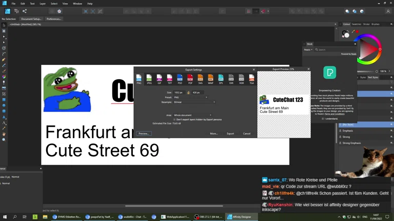The height and width of the screenshot is (221, 394).
Task: Select the TIFF export format icon
Action: pos(170,79)
